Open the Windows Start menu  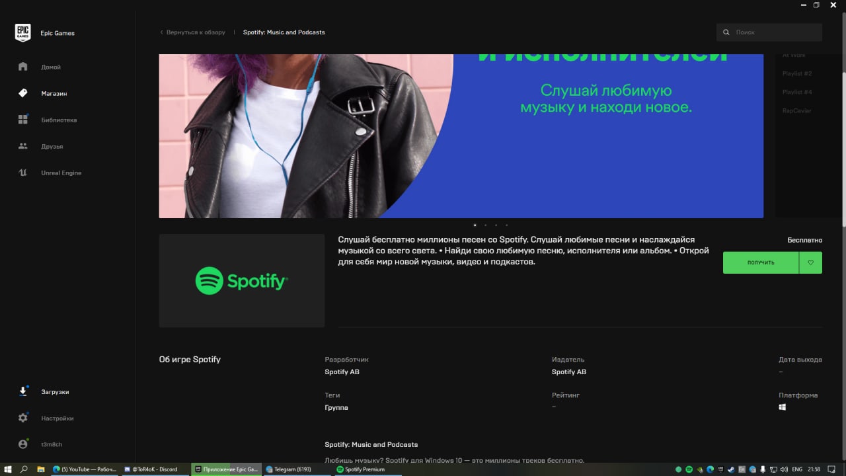coord(8,469)
